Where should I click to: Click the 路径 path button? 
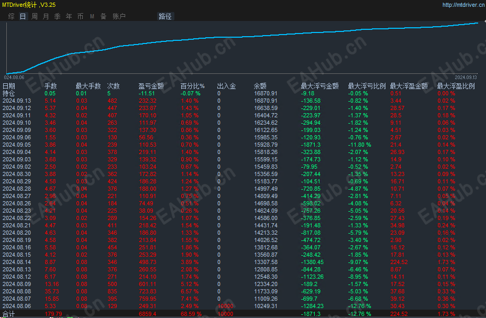coord(165,16)
